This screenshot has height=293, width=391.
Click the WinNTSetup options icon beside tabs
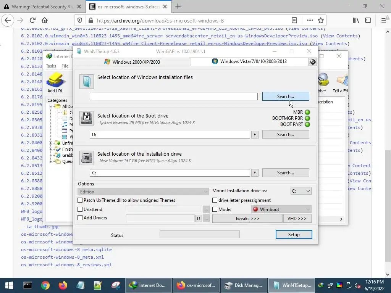(x=313, y=61)
